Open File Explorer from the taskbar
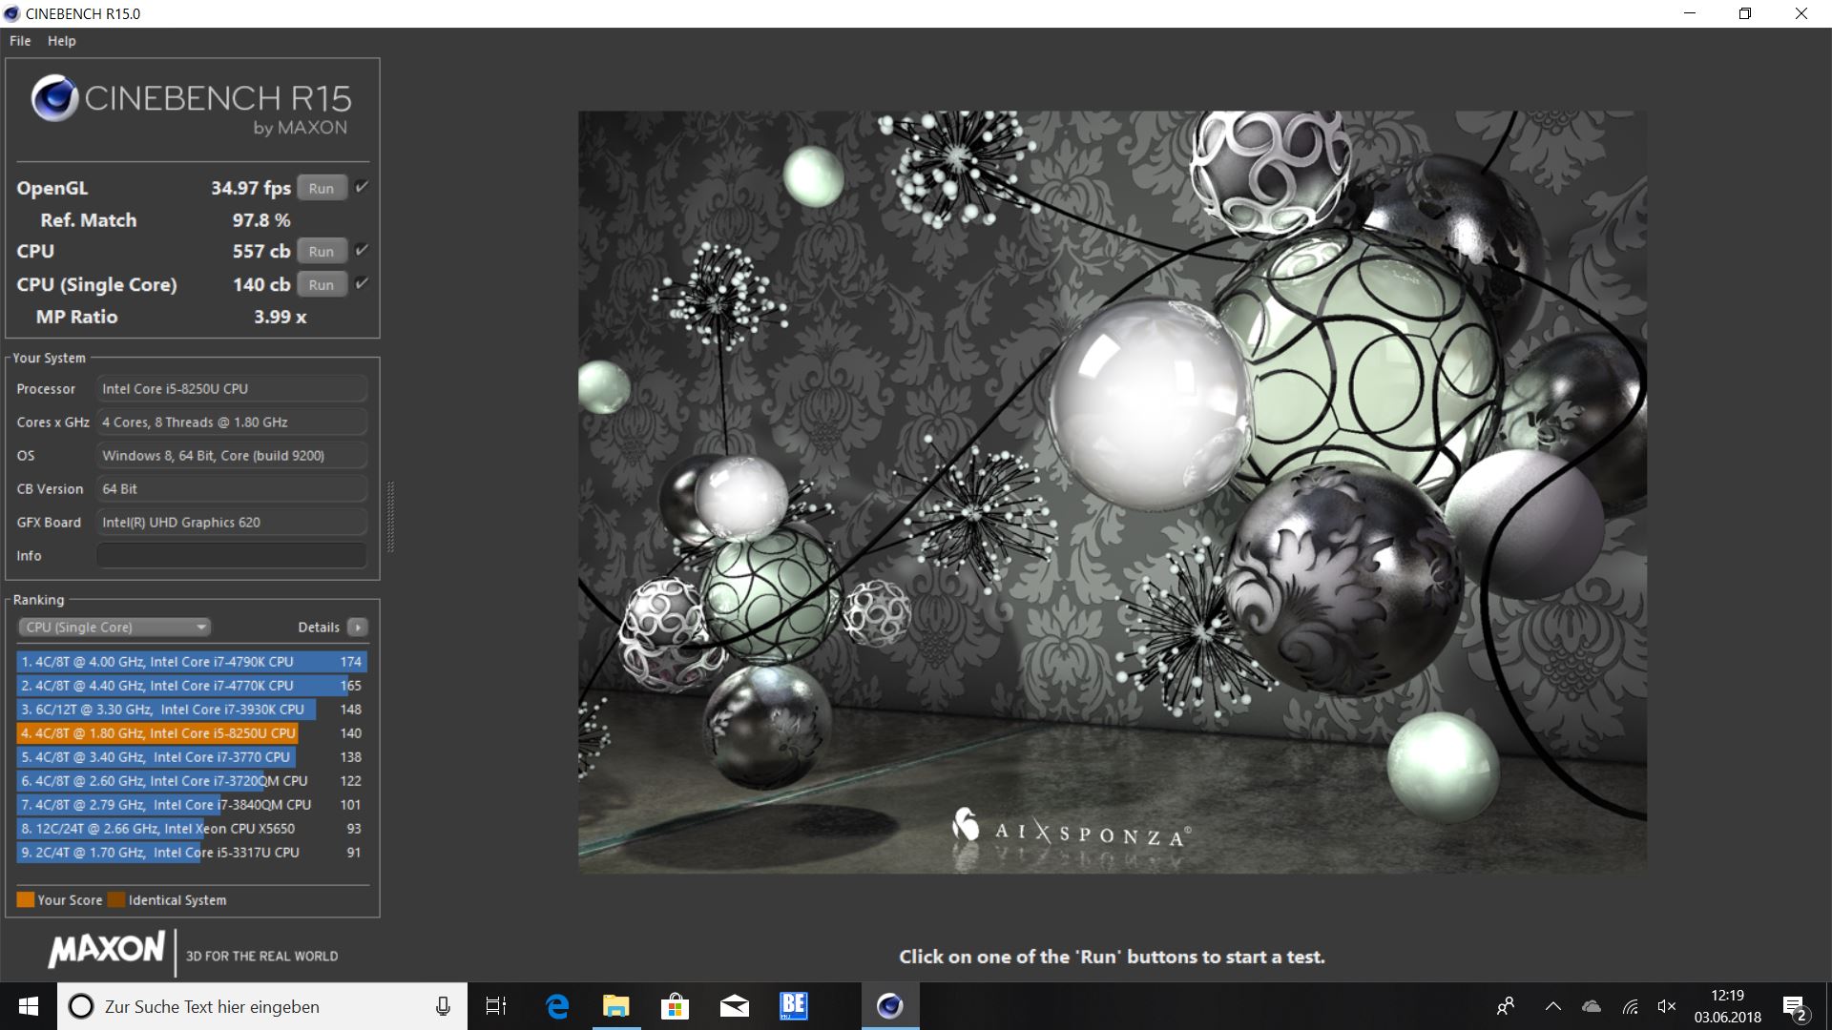The width and height of the screenshot is (1832, 1030). click(x=616, y=1006)
